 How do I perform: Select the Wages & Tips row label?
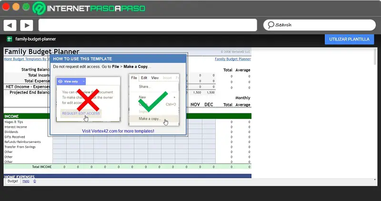pos(14,122)
